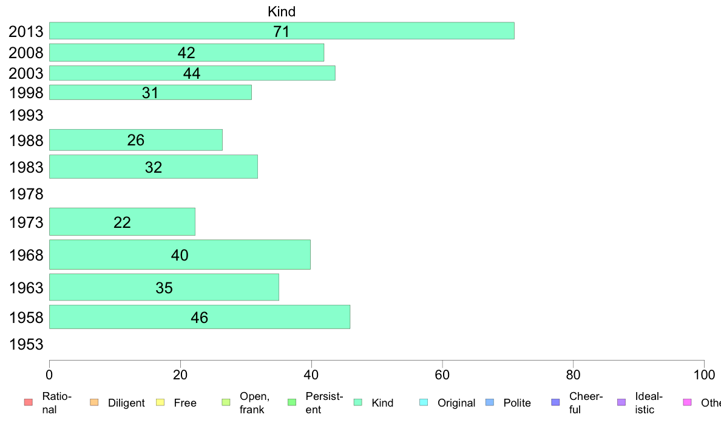This screenshot has width=721, height=446.
Task: Click the 2003 bar with value 44
Action: coord(192,73)
